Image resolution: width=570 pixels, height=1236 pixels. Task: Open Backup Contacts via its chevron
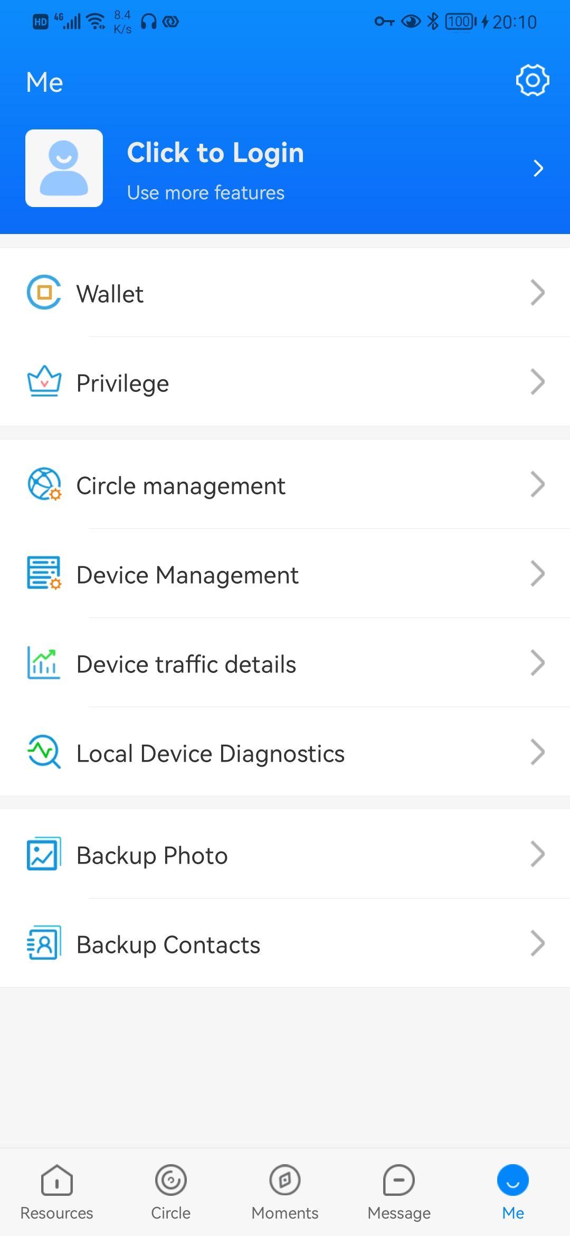(537, 943)
